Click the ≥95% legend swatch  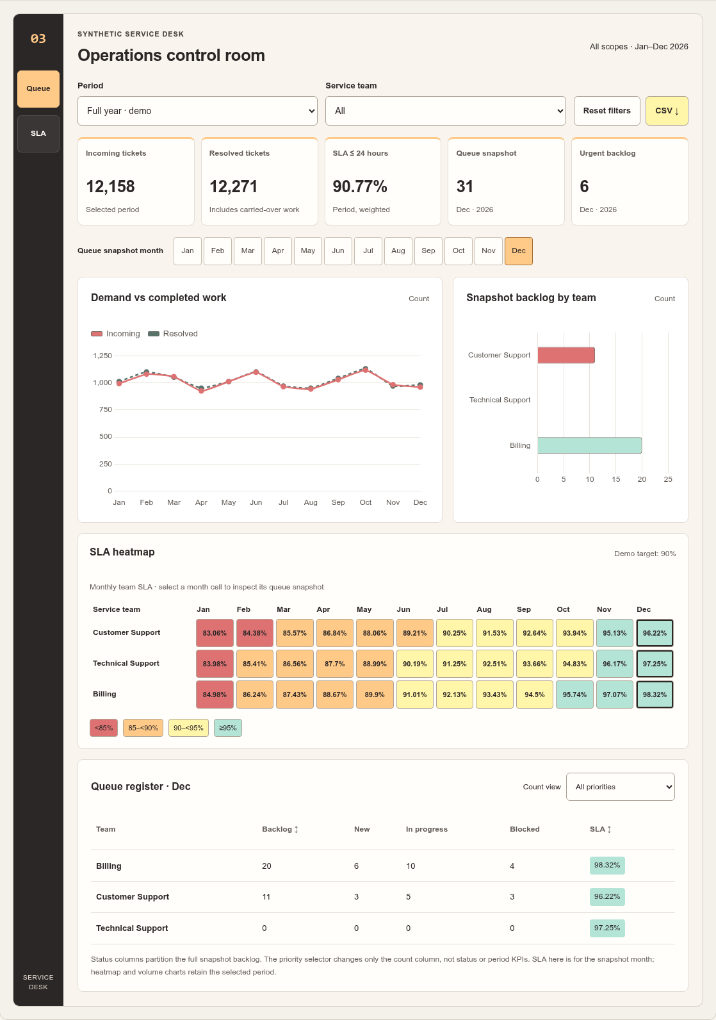pyautogui.click(x=228, y=728)
